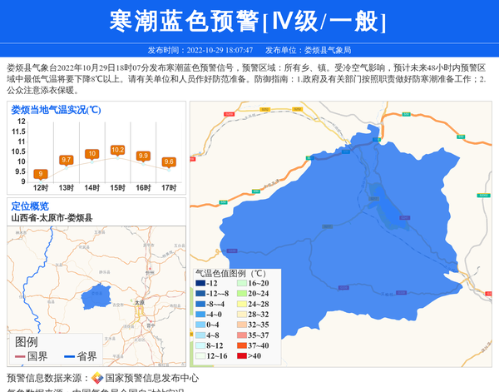This screenshot has width=499, height=392.
Task: Click the 9.6 temperature marker at 17时
Action: coord(169,162)
